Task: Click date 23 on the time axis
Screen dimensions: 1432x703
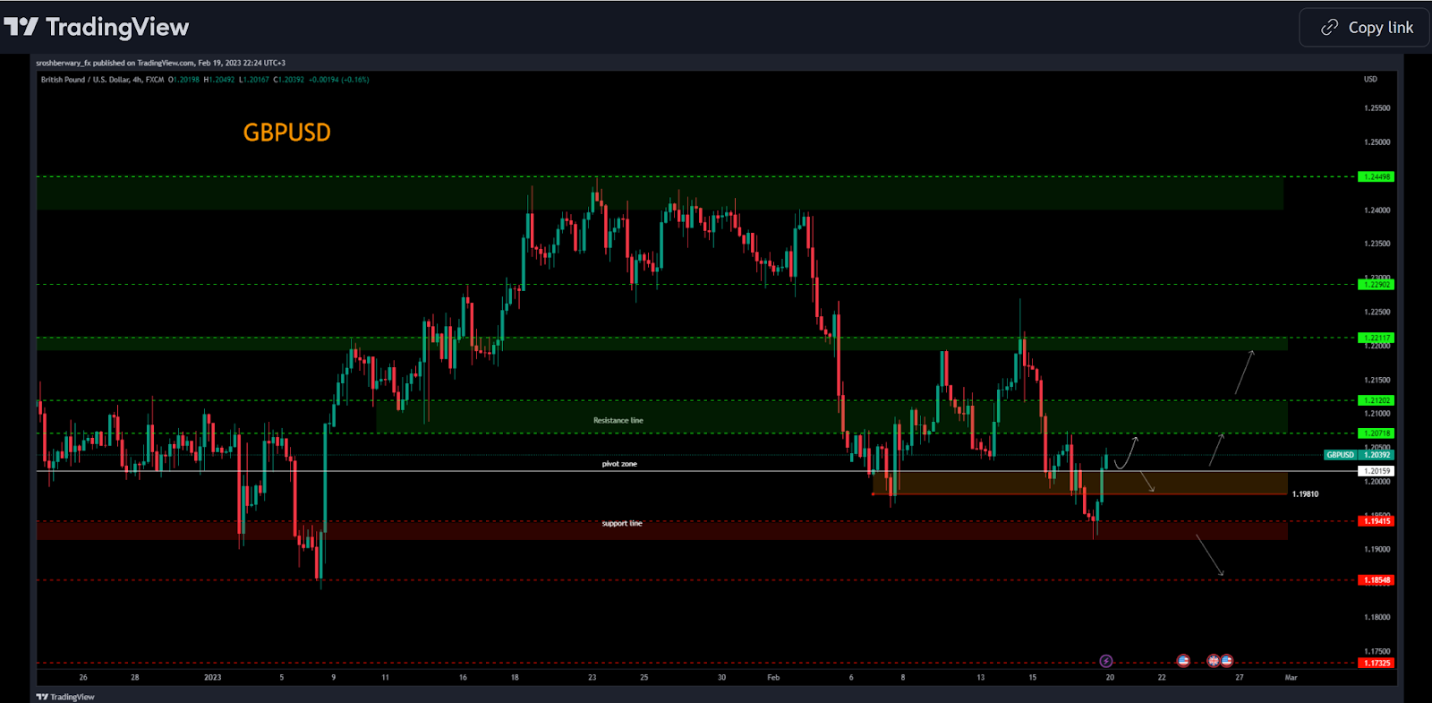Action: pos(592,678)
